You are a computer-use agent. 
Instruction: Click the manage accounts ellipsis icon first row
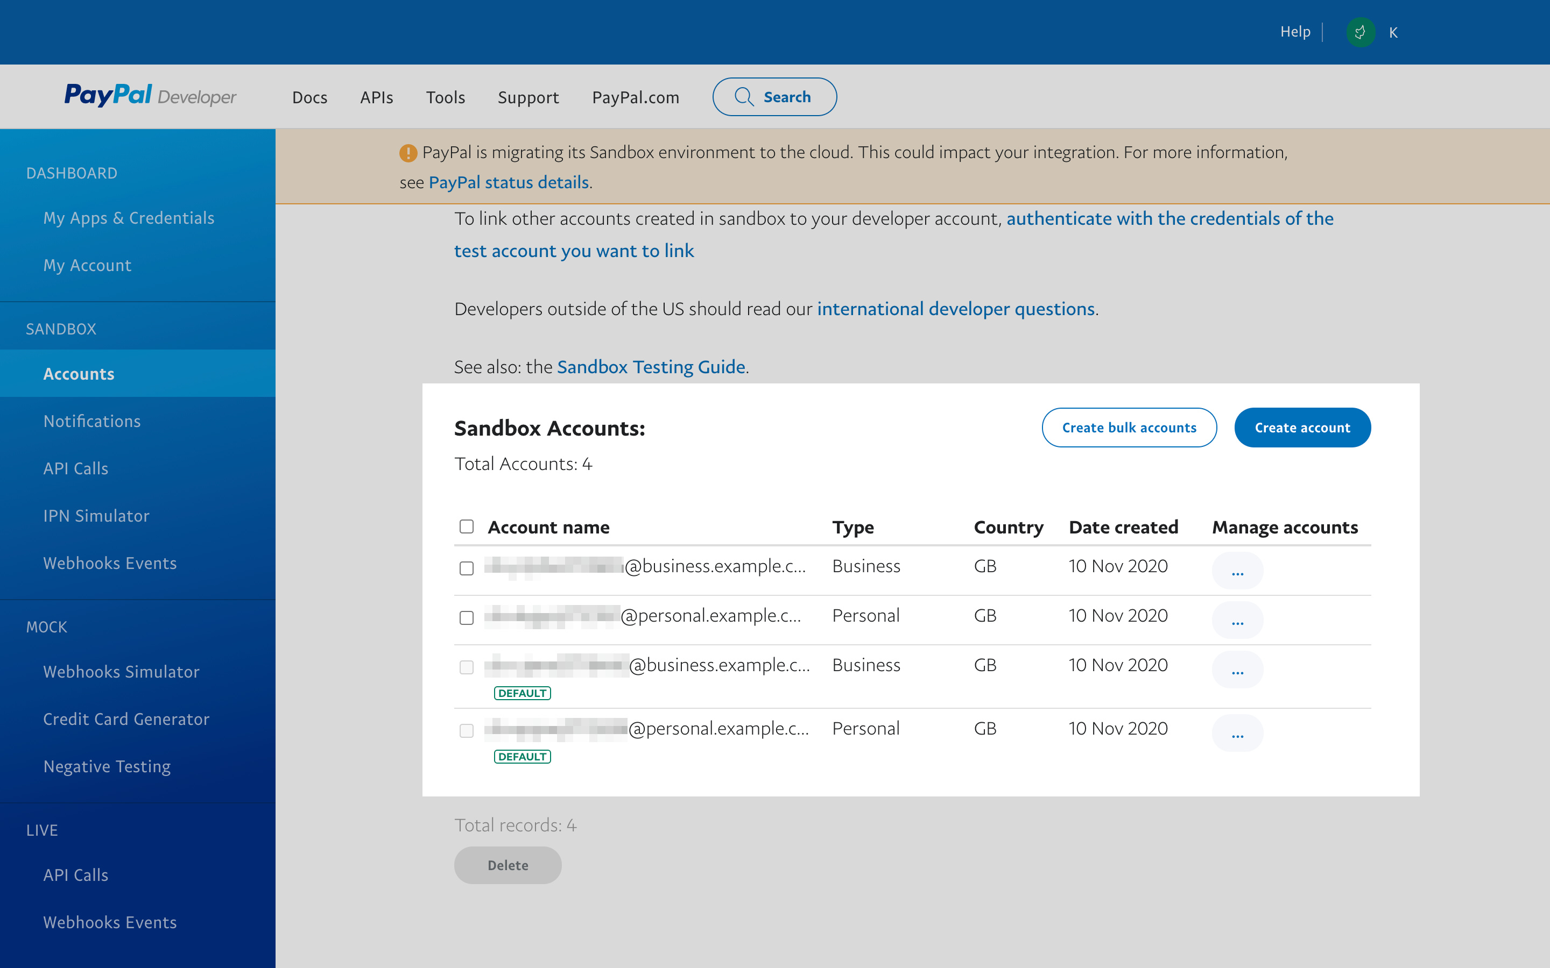point(1236,571)
